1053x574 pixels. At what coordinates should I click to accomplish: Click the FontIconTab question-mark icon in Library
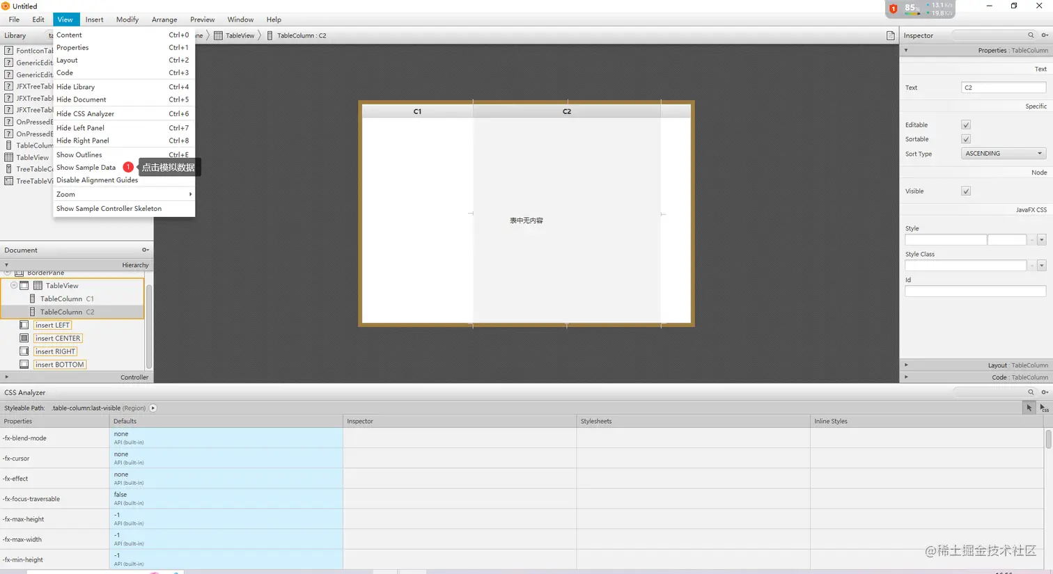[8, 50]
